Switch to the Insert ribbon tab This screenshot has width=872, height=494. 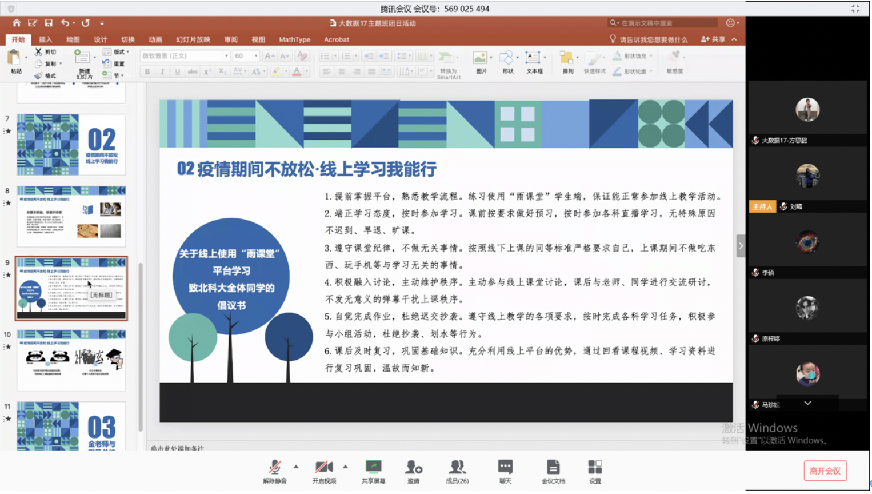pyautogui.click(x=45, y=39)
